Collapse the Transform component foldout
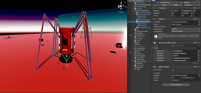This screenshot has width=201, height=93. coord(153,8)
